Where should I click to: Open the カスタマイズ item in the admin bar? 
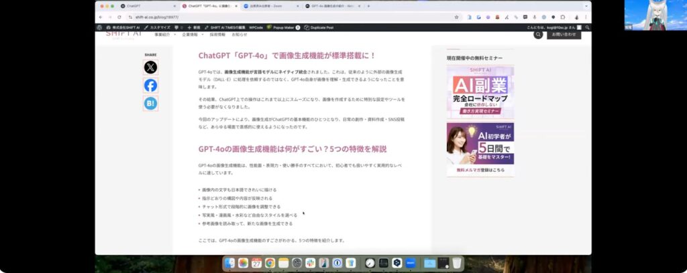click(x=159, y=27)
